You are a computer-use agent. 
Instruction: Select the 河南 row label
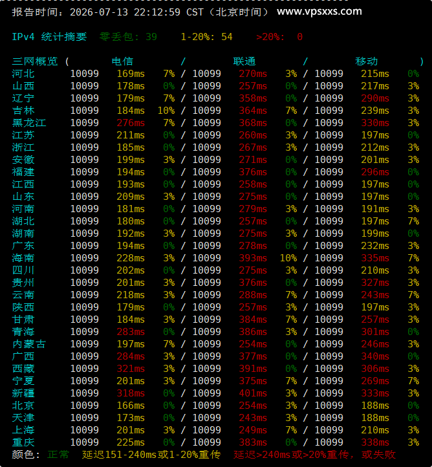point(23,209)
